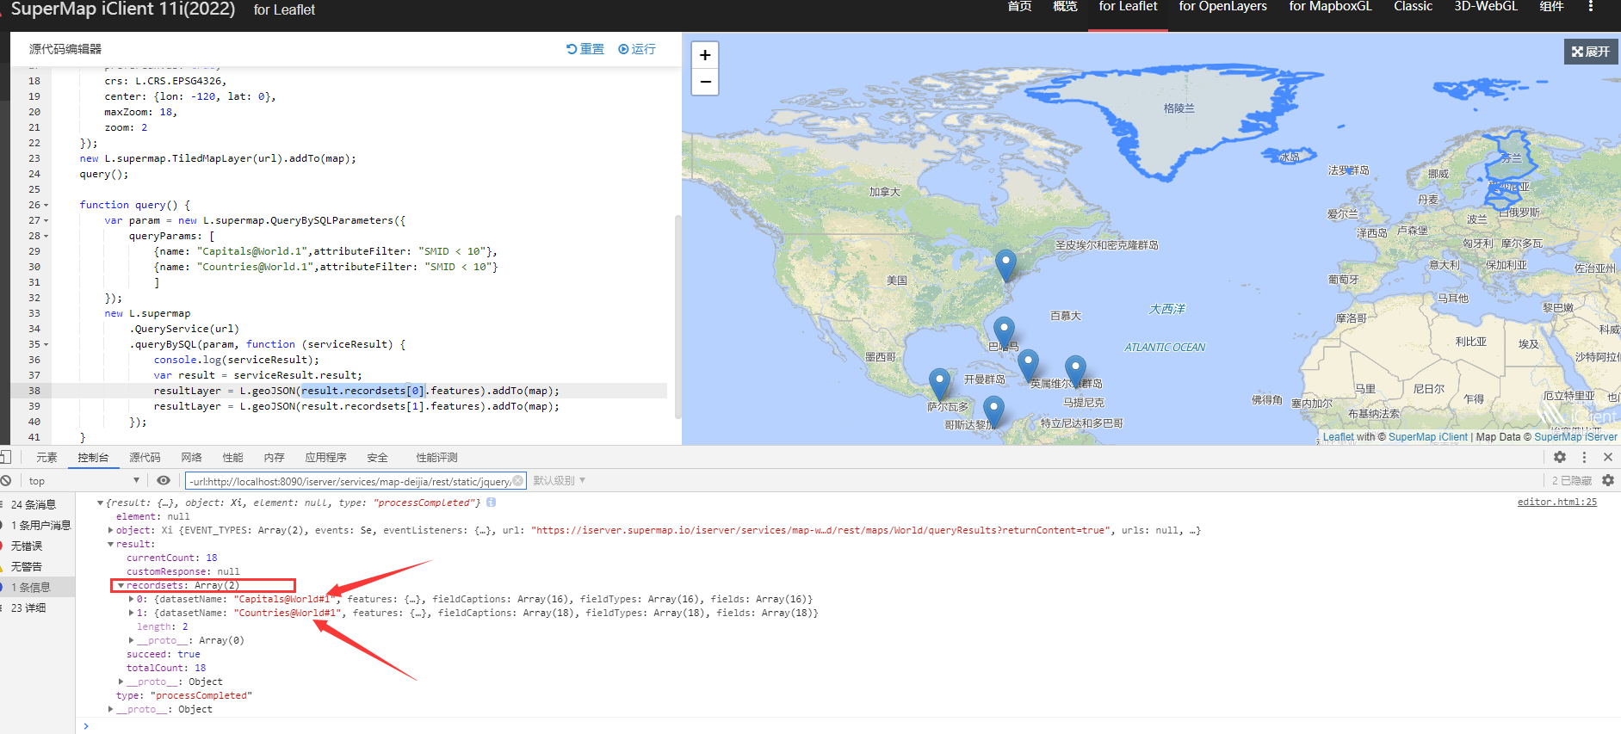Open the 3D-WebGL nav item
Screen dimensions: 1621x734
1486,7
